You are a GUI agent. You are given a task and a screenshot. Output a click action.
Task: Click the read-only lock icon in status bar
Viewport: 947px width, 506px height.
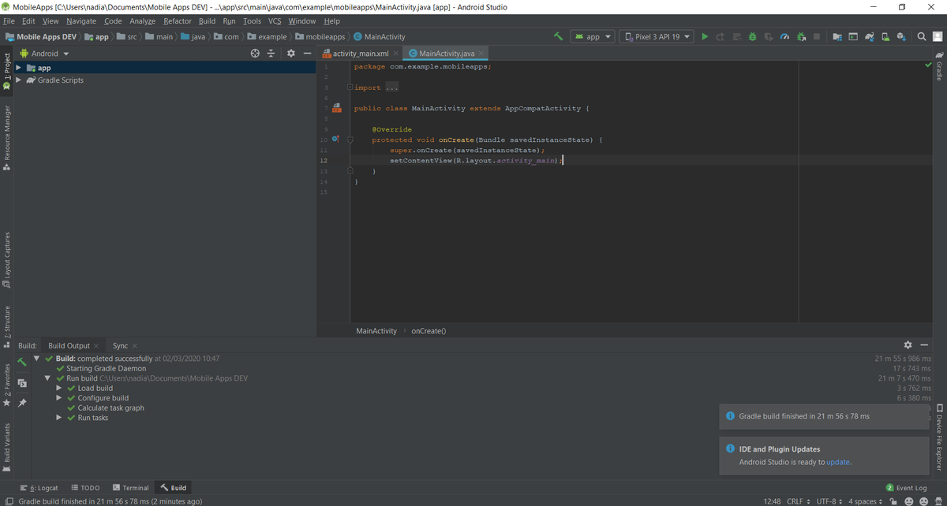pyautogui.click(x=893, y=501)
